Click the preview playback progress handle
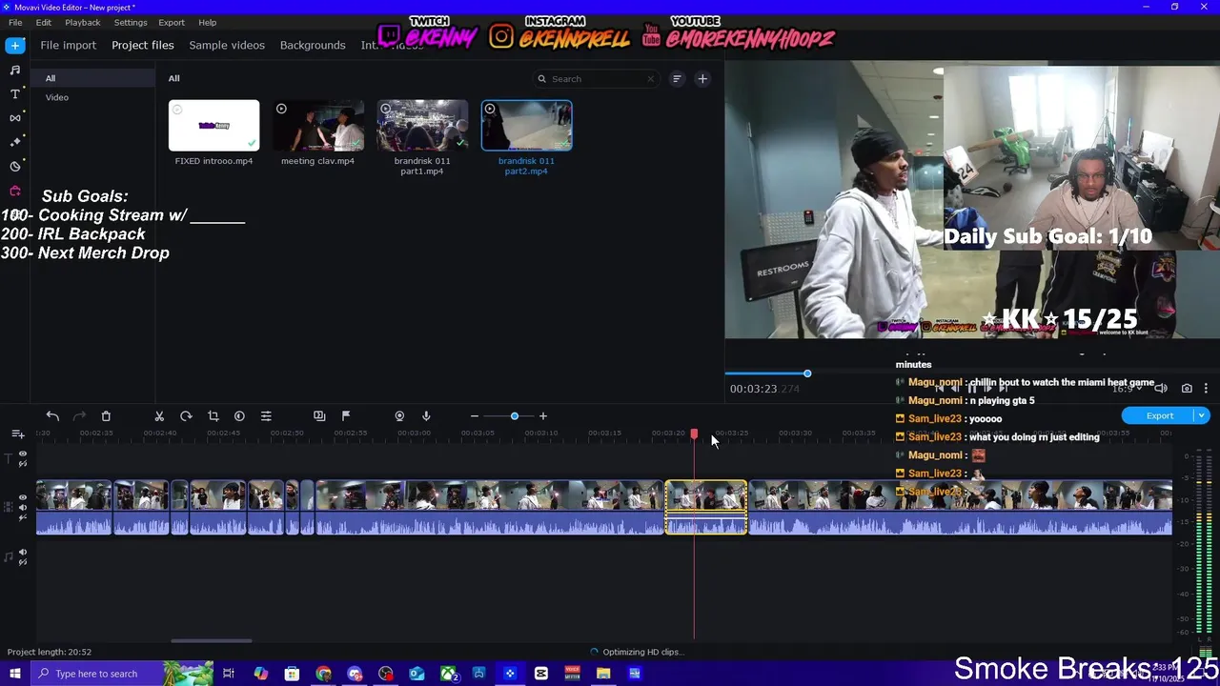 [x=807, y=373]
